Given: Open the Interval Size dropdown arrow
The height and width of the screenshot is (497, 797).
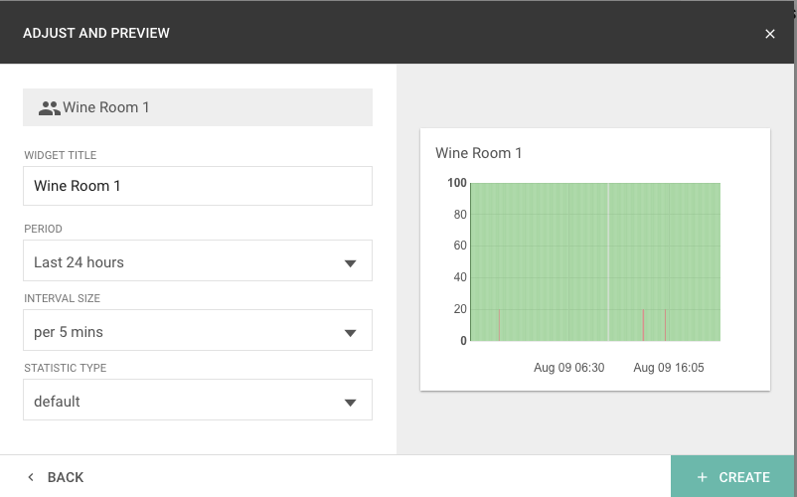Looking at the screenshot, I should point(350,333).
